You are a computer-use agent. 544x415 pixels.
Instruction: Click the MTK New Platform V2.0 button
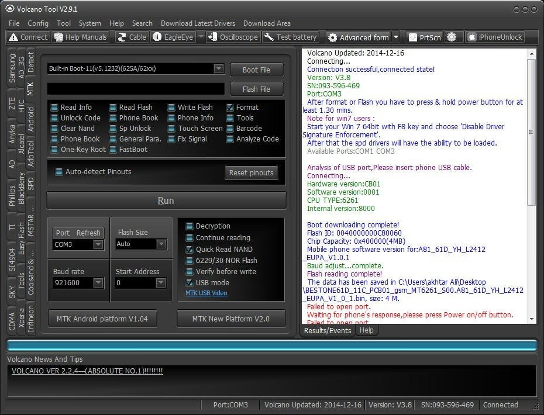tap(231, 319)
